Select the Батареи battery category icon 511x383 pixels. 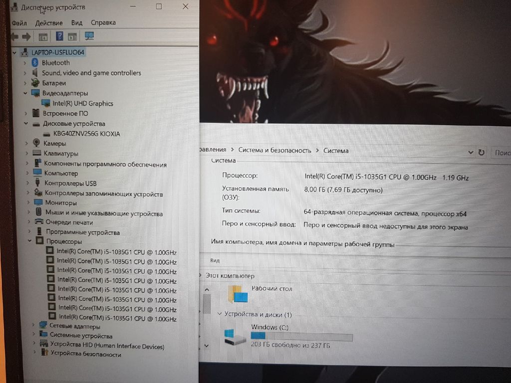pyautogui.click(x=35, y=83)
